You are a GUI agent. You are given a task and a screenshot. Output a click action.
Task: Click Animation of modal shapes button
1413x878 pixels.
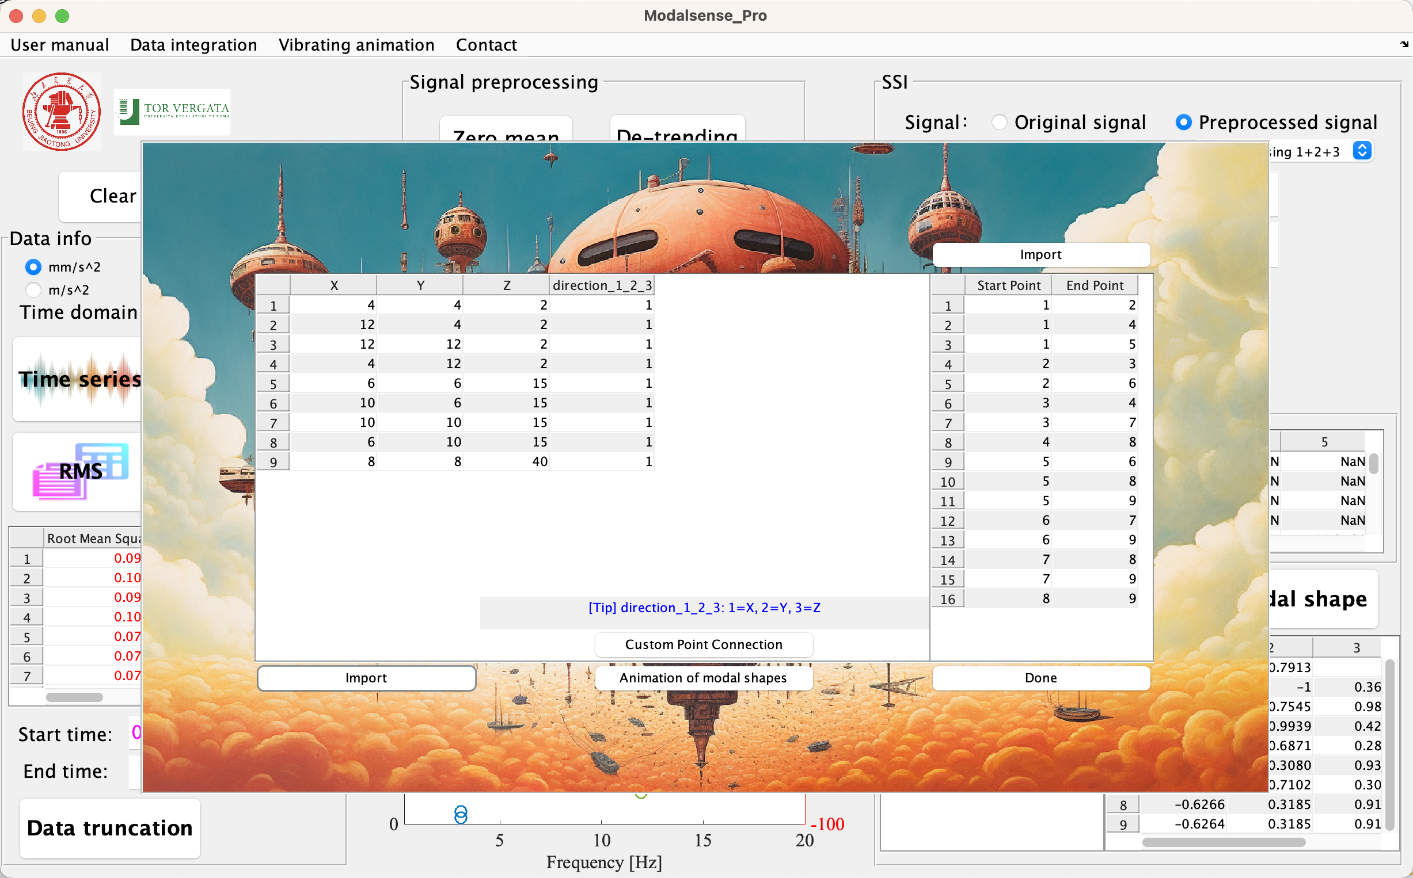[704, 678]
